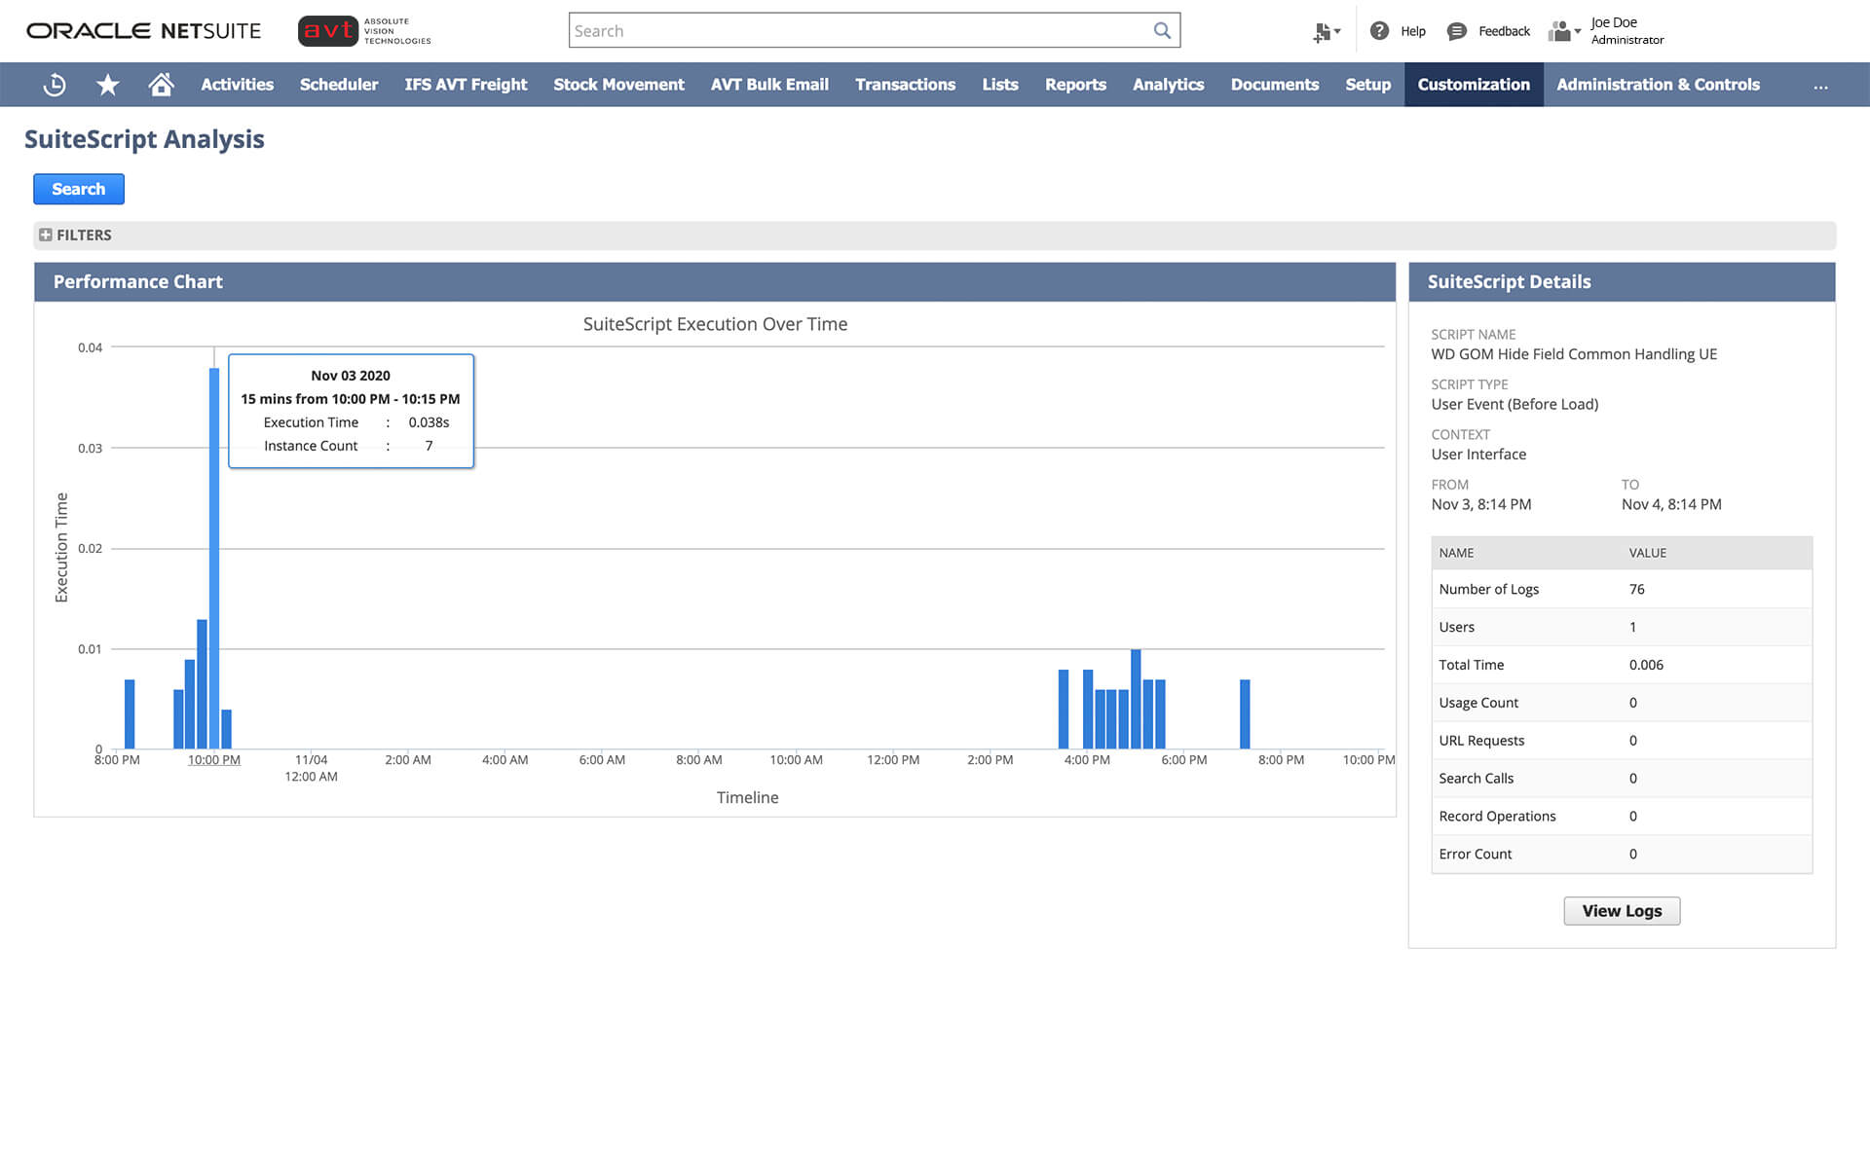Open the Recent Records history icon
The image size is (1870, 1168).
pyautogui.click(x=55, y=85)
